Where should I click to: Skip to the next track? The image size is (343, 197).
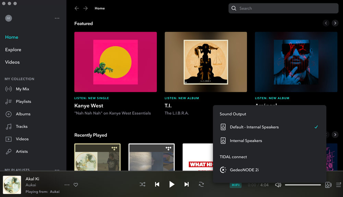click(x=187, y=185)
